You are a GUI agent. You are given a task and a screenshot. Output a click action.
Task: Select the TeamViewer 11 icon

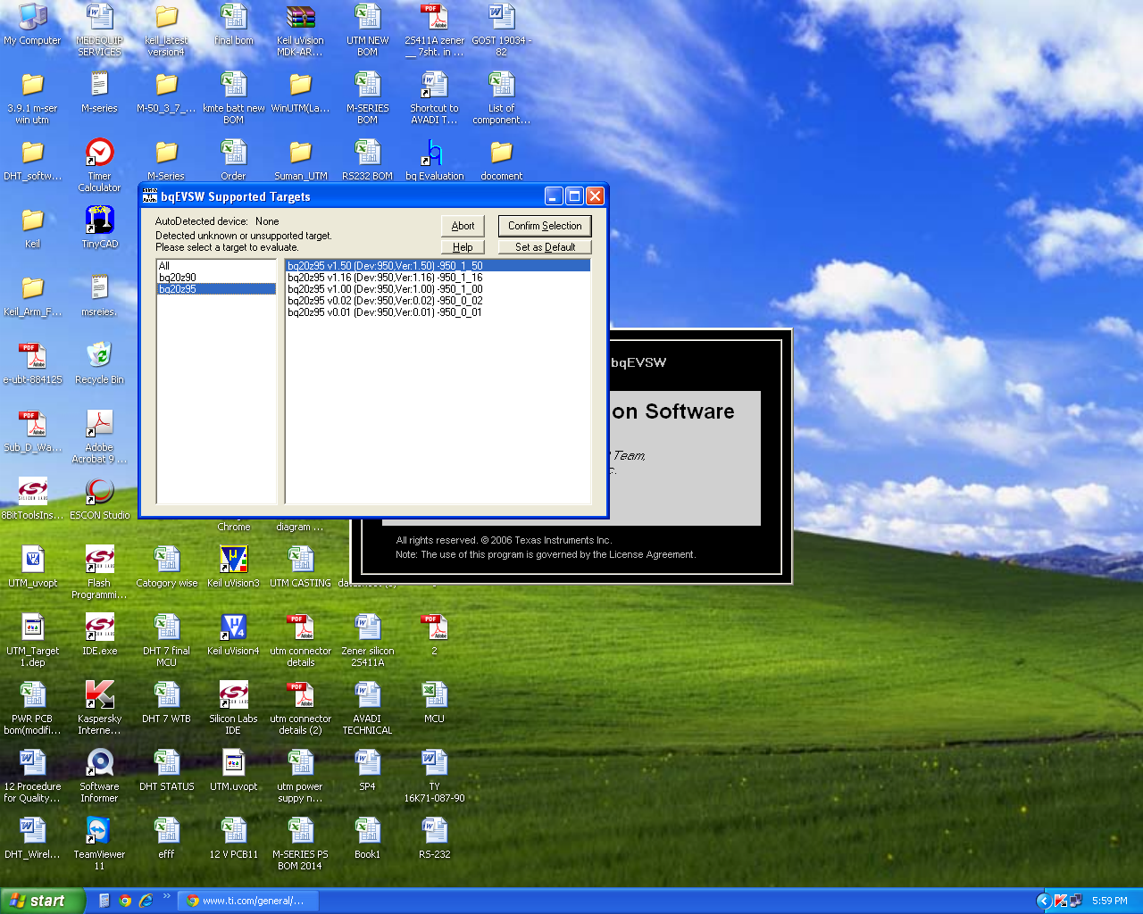(x=99, y=843)
